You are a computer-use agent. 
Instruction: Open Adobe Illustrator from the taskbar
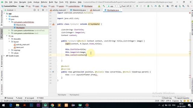(24, 105)
